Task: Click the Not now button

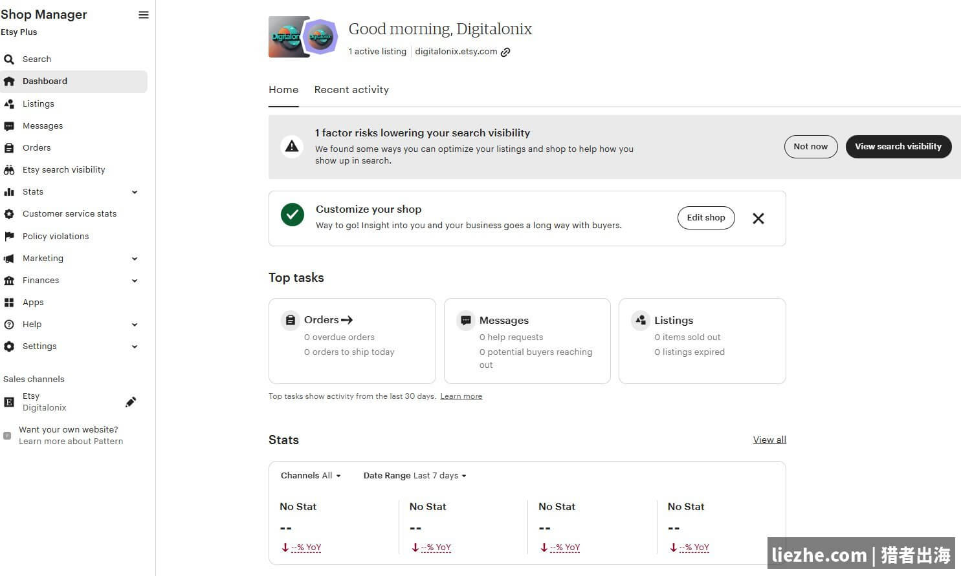Action: coord(811,147)
